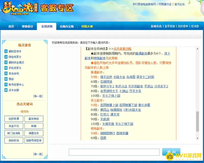Open the 无底洞 link
The width and height of the screenshot is (204, 163).
coord(105,119)
